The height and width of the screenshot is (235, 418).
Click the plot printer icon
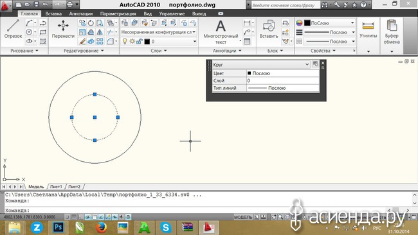69,4
